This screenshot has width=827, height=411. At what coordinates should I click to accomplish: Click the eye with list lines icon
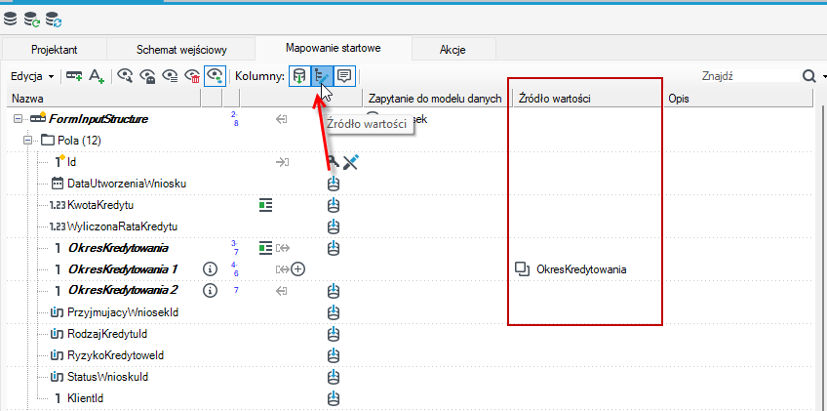tap(170, 76)
